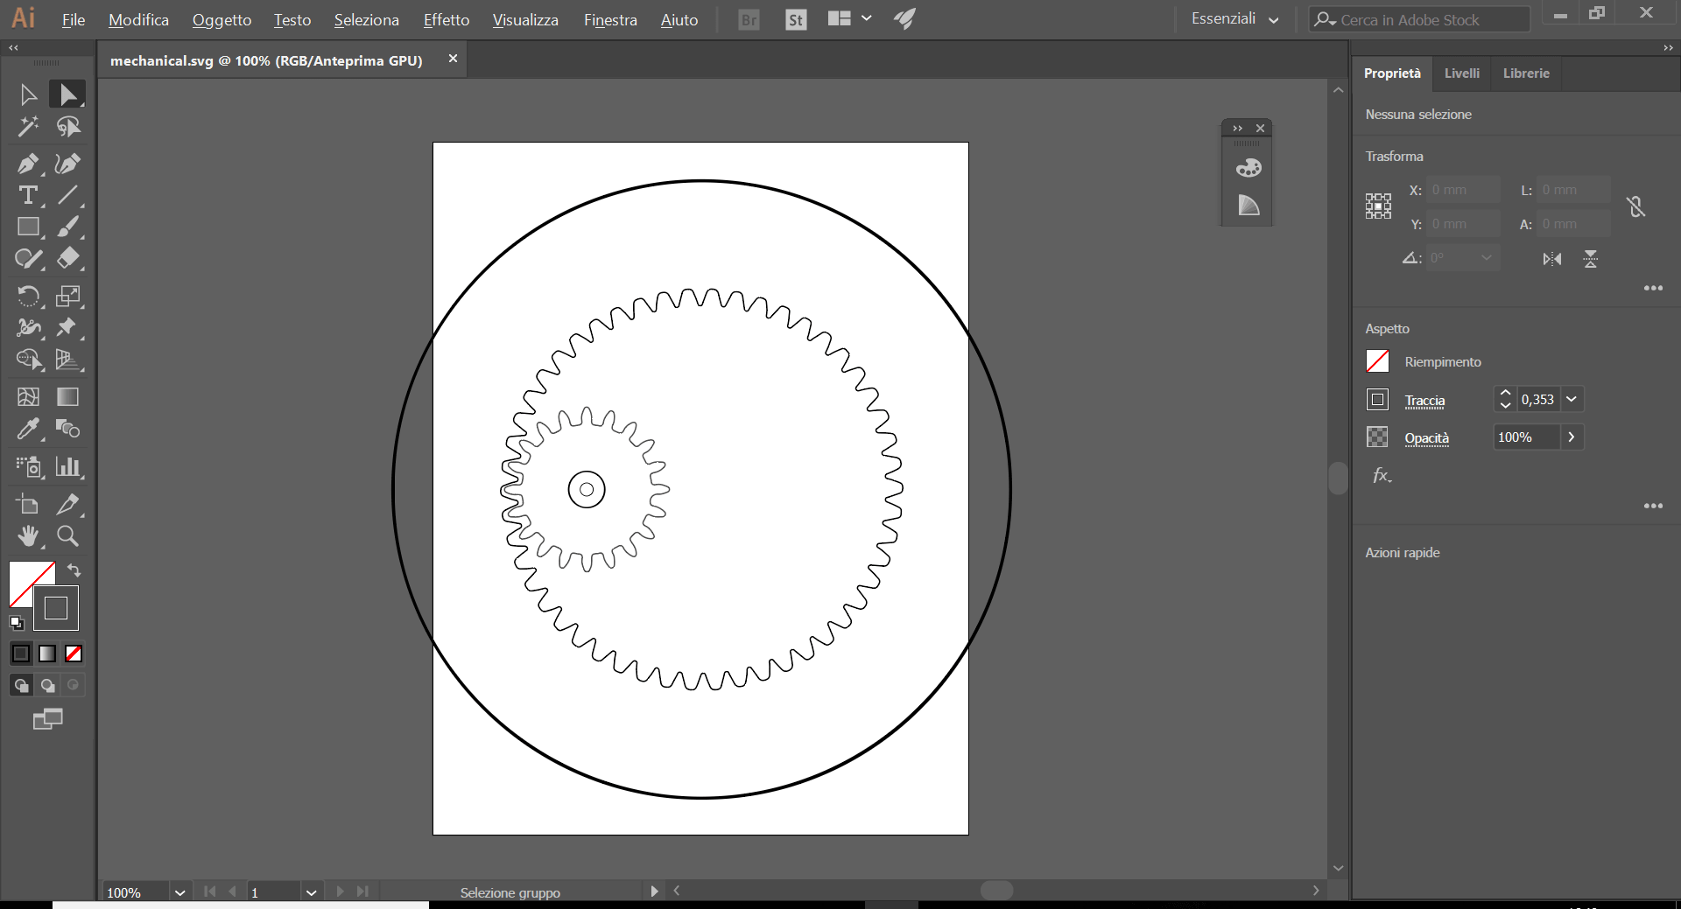The image size is (1681, 909).
Task: Open the File menu
Action: (x=74, y=19)
